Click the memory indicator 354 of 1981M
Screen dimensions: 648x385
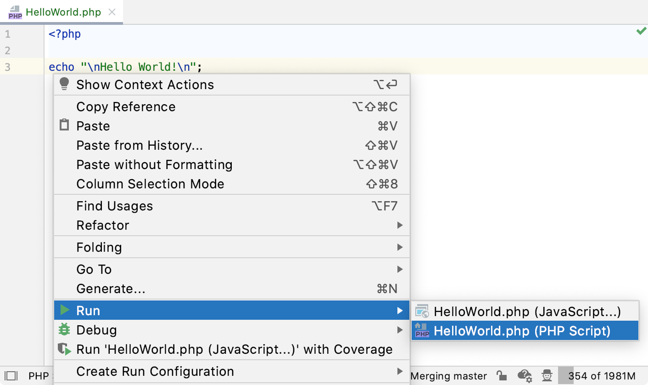602,376
